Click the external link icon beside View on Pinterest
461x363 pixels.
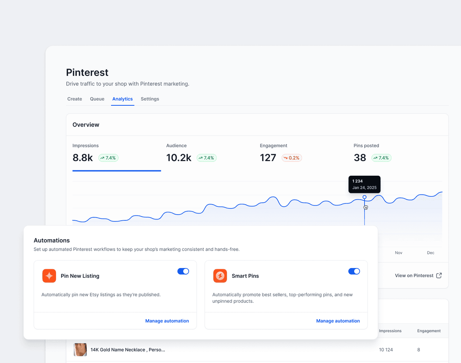tap(439, 275)
